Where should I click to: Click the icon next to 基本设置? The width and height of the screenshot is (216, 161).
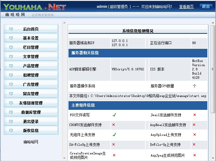click(x=11, y=38)
